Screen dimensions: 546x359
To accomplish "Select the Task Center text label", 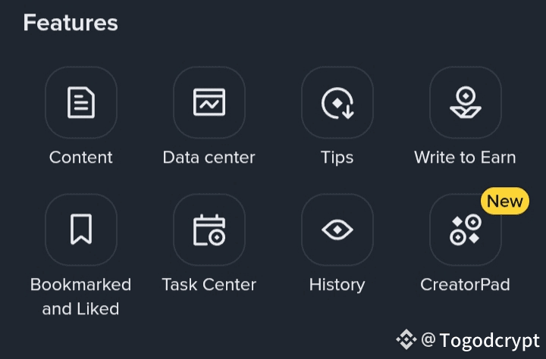I will [209, 285].
